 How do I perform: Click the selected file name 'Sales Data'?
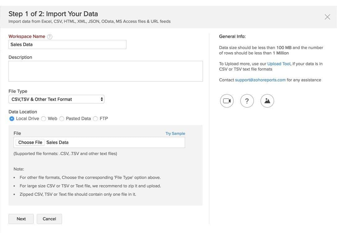tap(57, 143)
